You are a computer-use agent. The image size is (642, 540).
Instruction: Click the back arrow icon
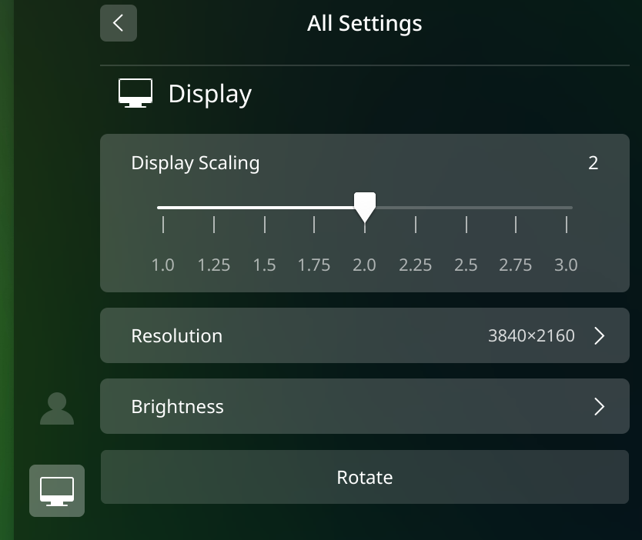point(119,23)
